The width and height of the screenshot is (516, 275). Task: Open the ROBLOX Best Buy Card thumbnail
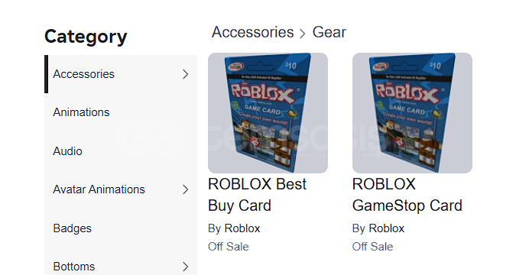click(268, 113)
